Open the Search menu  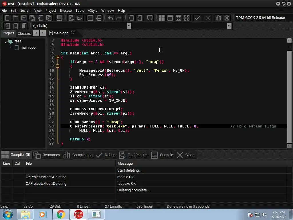pyautogui.click(x=25, y=11)
